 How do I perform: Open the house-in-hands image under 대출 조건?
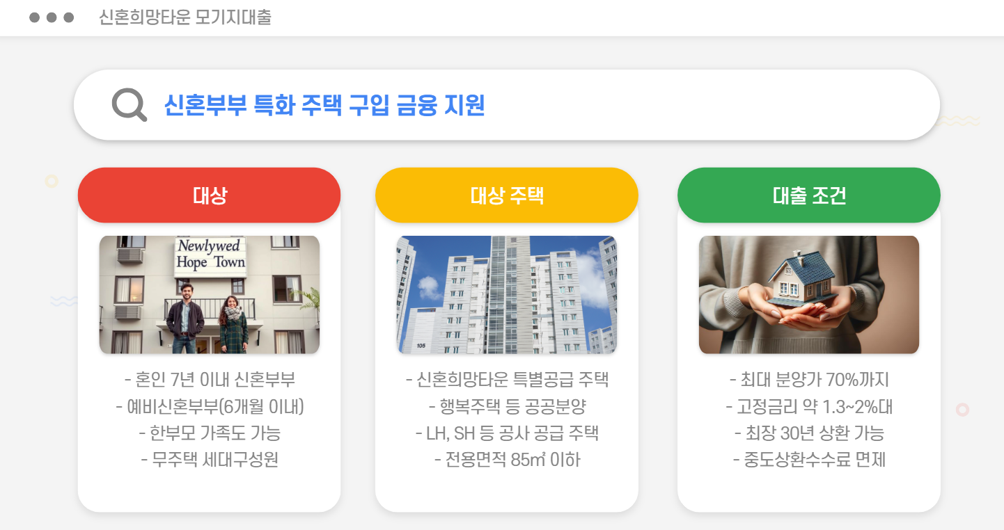click(808, 294)
